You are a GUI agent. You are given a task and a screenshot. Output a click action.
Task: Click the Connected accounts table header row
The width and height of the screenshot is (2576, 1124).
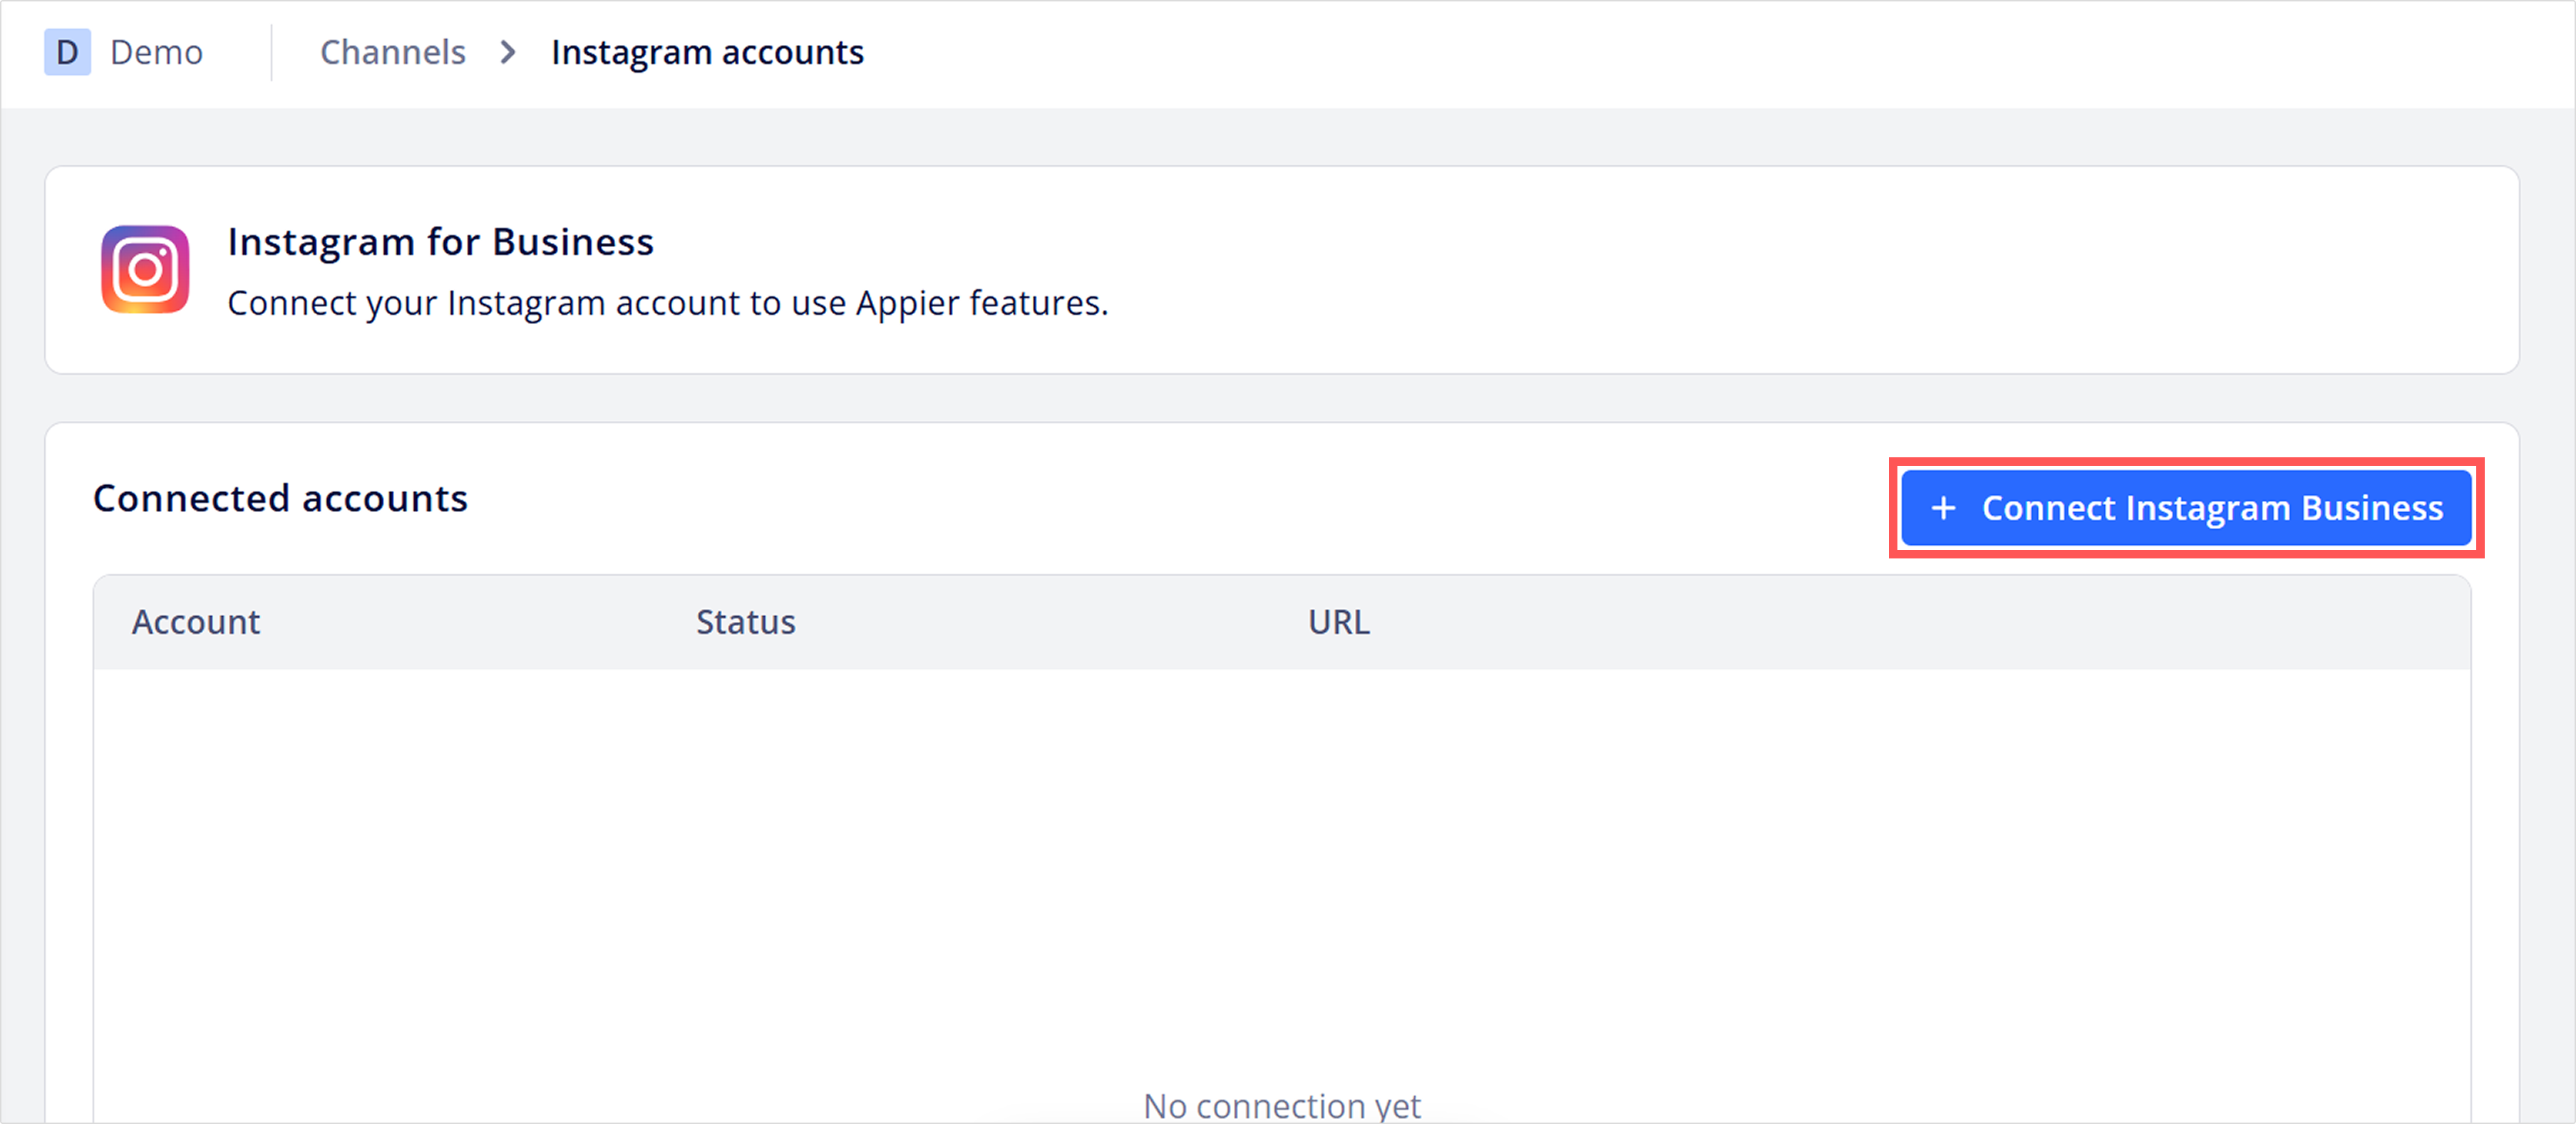click(1282, 623)
